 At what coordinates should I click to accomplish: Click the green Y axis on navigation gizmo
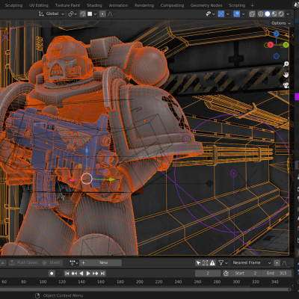pos(286,45)
